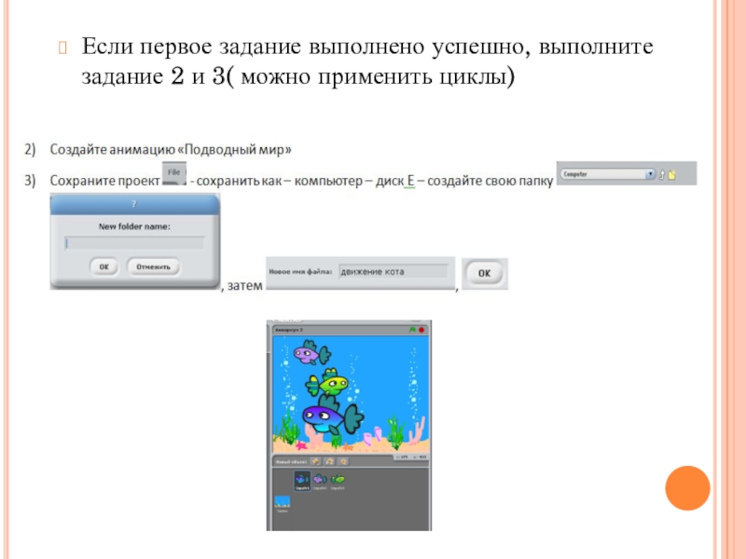Select the stage background thumbnail
This screenshot has width=746, height=559.
[x=283, y=503]
